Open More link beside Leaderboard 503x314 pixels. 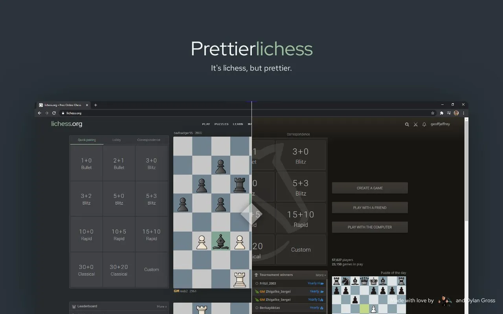(x=162, y=307)
